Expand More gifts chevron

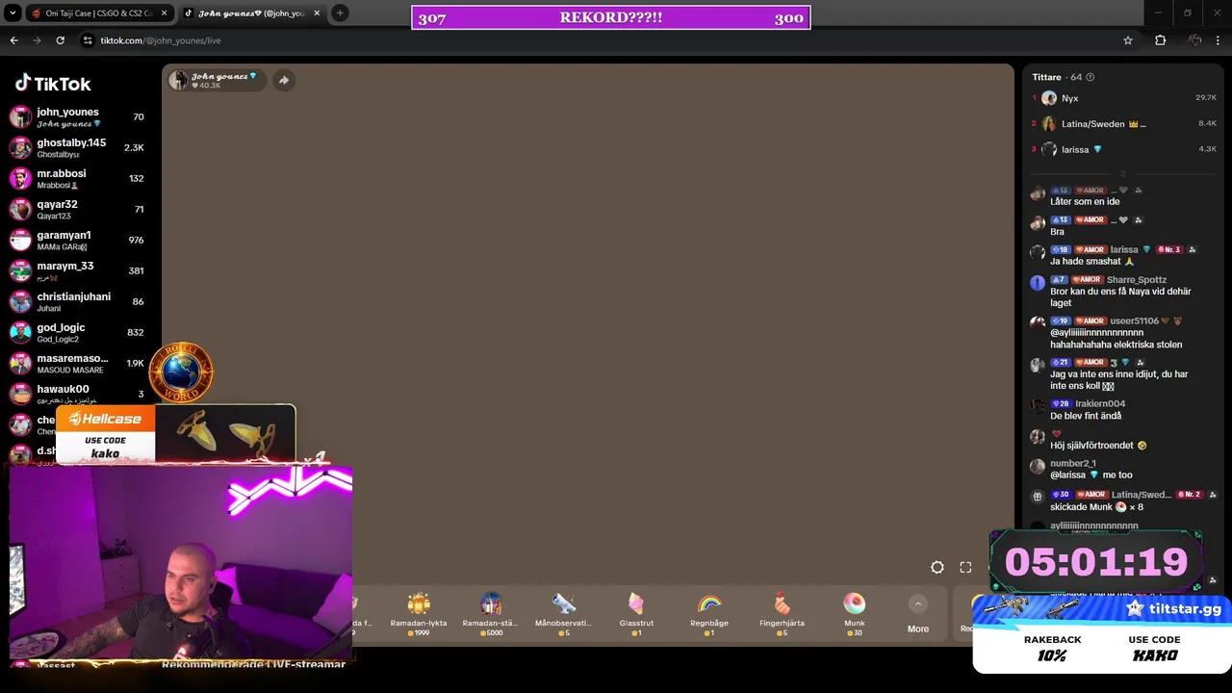[917, 604]
